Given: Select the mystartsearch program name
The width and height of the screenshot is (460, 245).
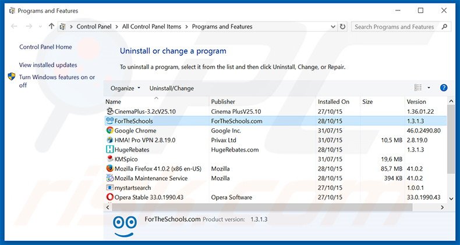Looking at the screenshot, I should click(133, 188).
